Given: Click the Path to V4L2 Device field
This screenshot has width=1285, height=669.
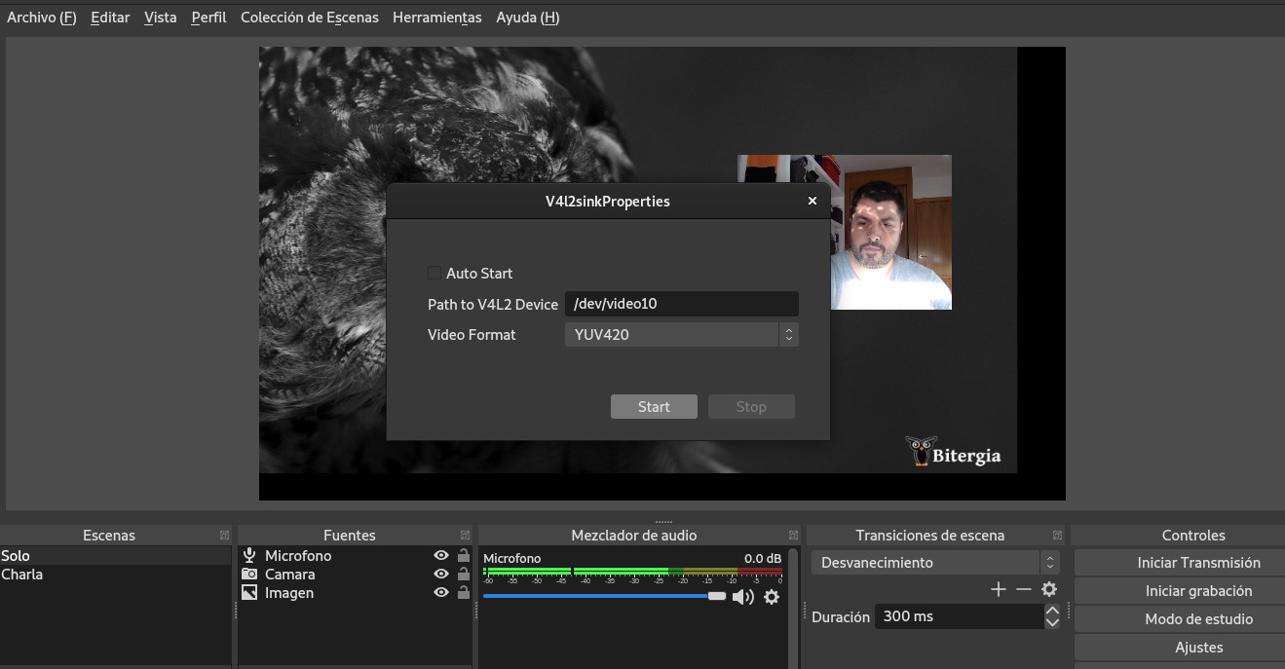Looking at the screenshot, I should pyautogui.click(x=681, y=304).
